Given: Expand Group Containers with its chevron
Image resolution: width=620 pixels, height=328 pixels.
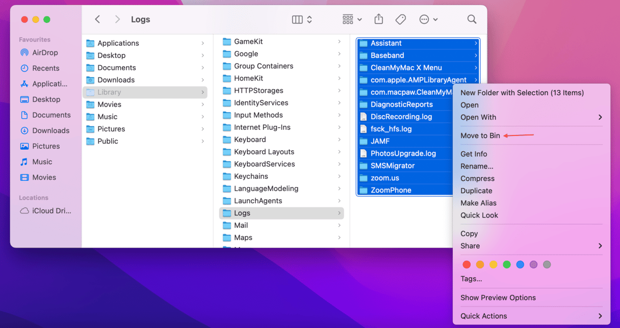Looking at the screenshot, I should (x=339, y=66).
